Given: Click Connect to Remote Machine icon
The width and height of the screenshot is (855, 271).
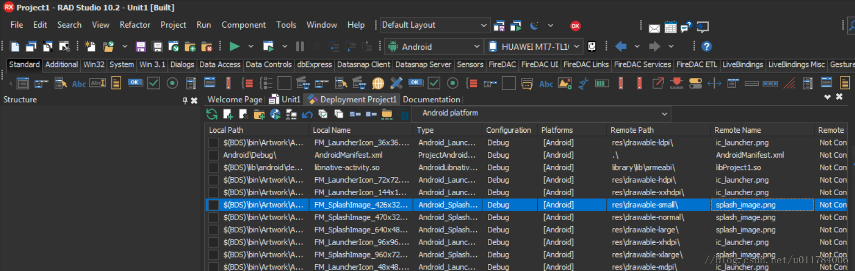Looking at the screenshot, I should tap(291, 114).
